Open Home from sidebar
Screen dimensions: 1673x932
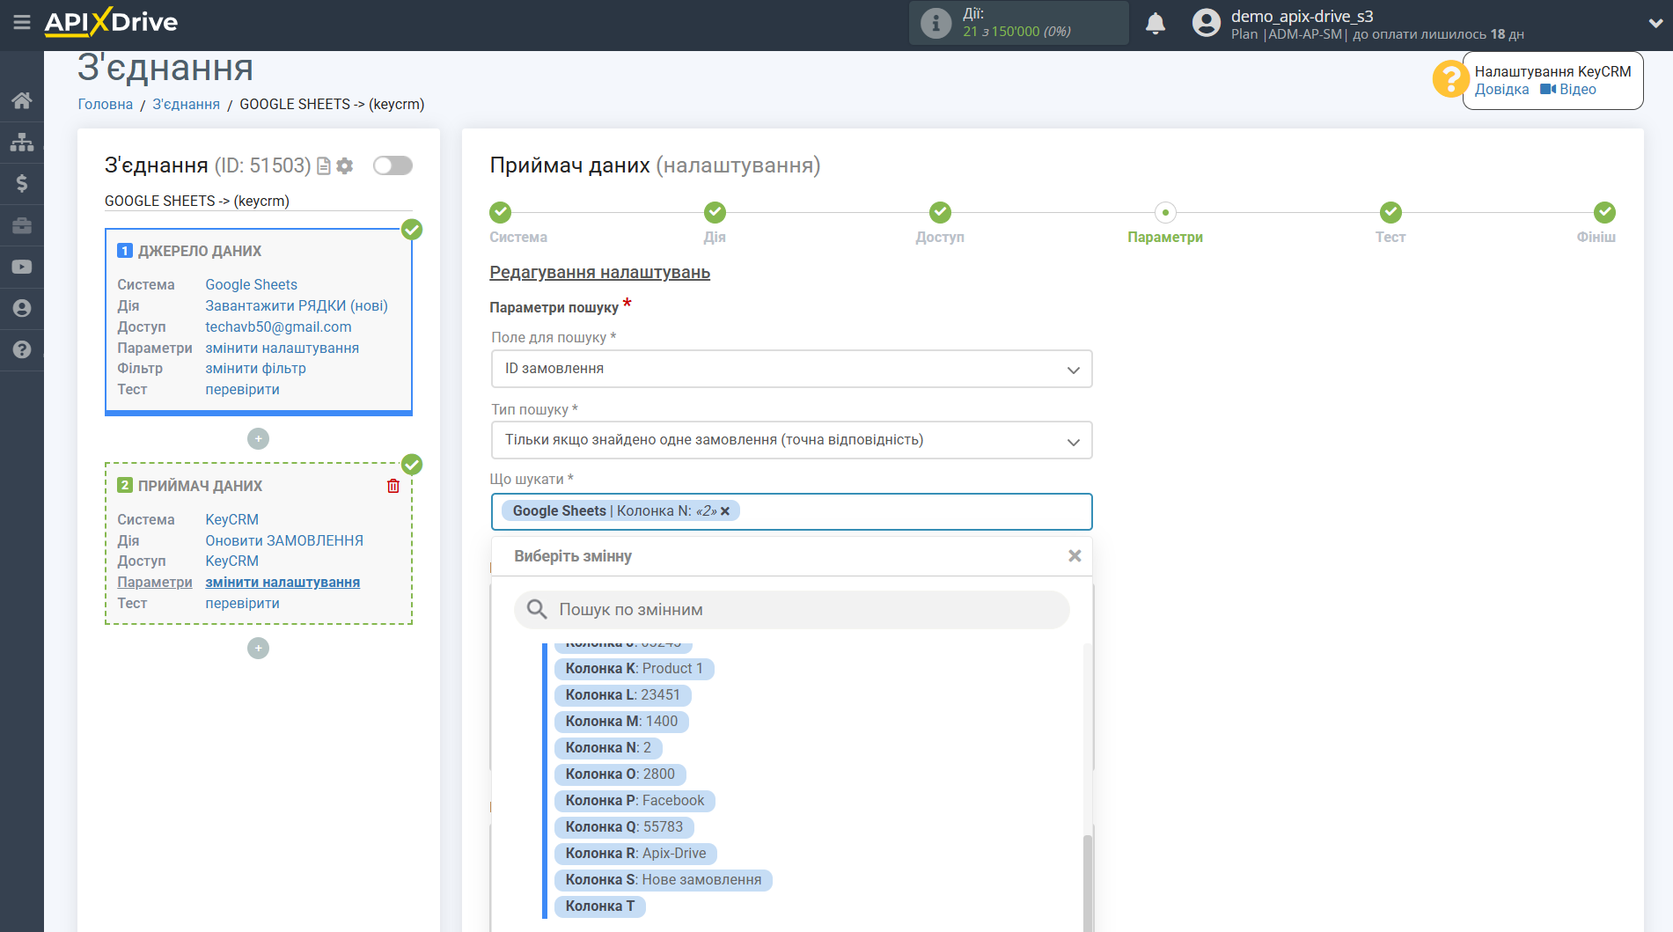22,100
